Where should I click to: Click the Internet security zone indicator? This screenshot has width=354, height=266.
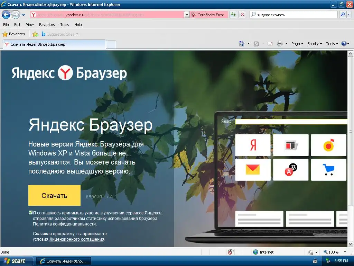(263, 252)
